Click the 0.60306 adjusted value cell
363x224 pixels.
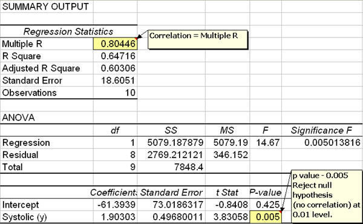point(116,68)
